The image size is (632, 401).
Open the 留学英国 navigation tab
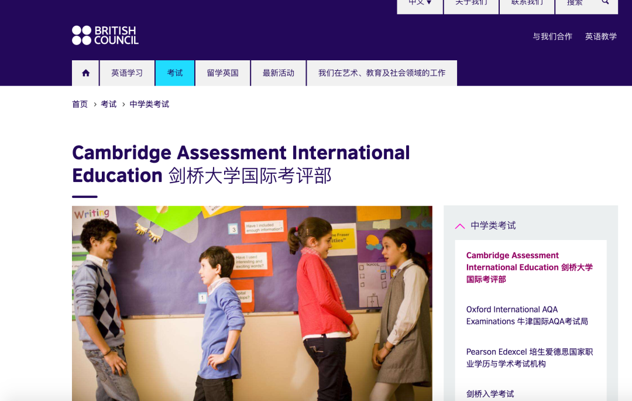pyautogui.click(x=222, y=73)
